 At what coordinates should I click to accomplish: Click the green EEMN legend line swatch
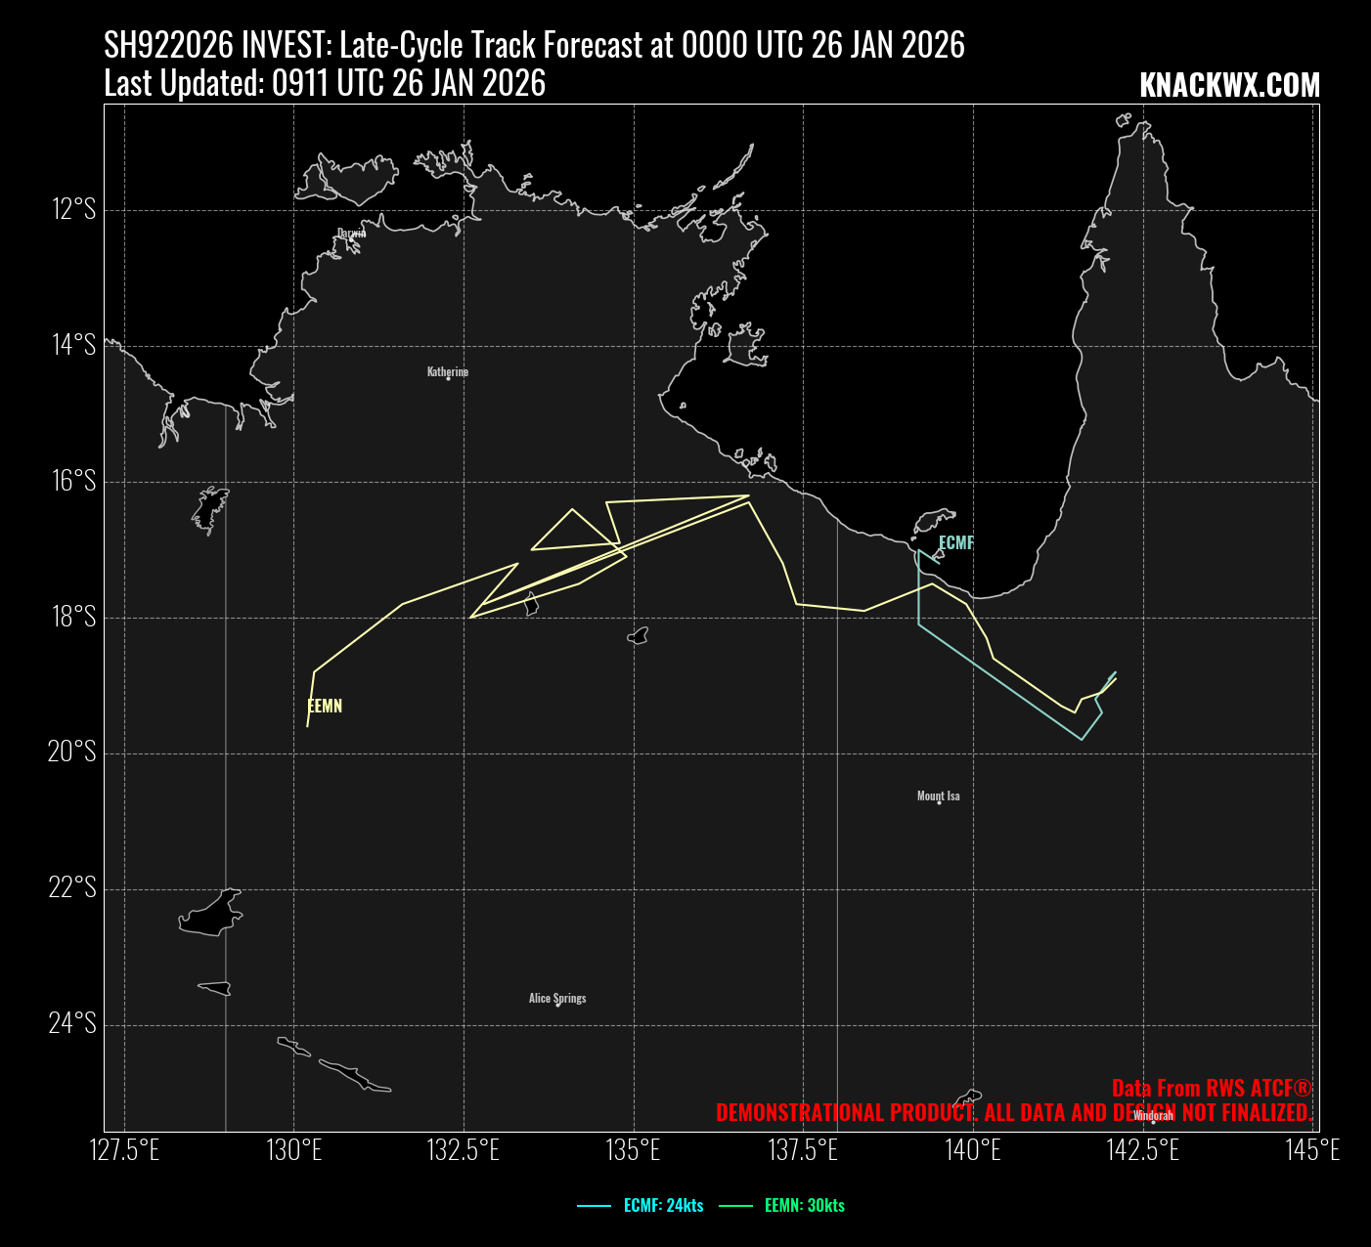click(x=735, y=1206)
